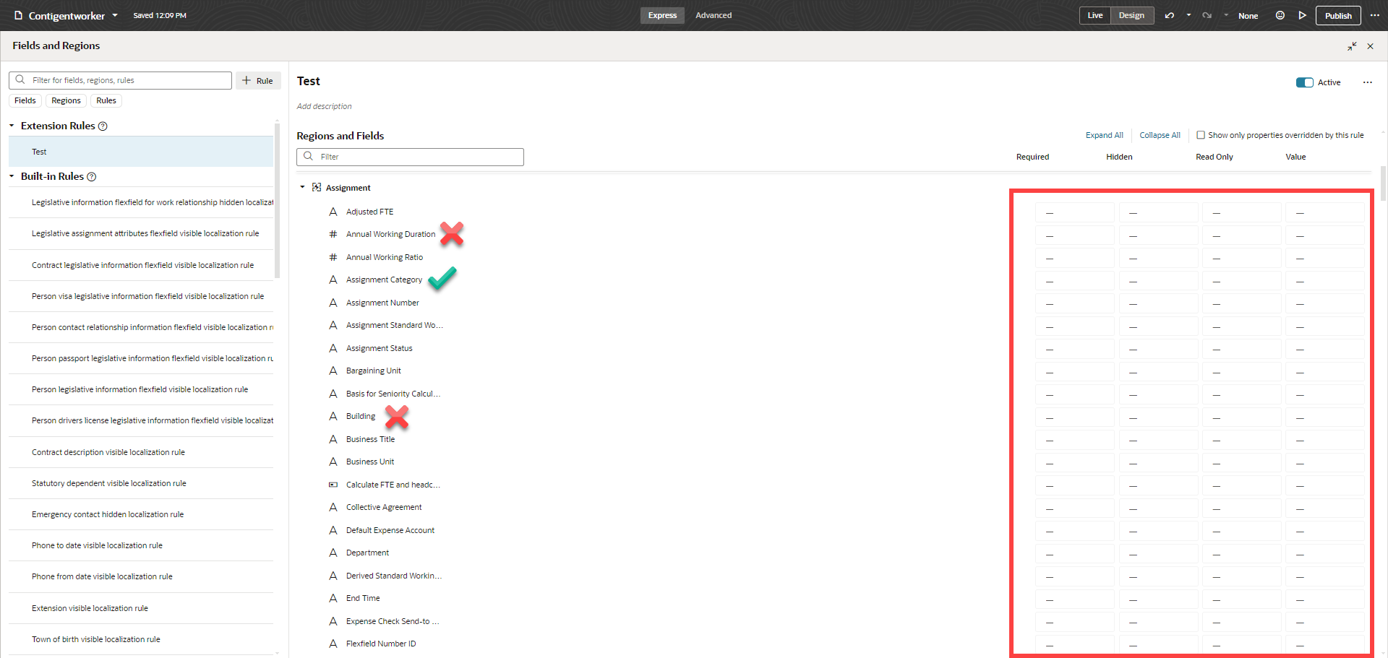Viewport: 1388px width, 658px height.
Task: Click the Expand All link
Action: (1104, 135)
